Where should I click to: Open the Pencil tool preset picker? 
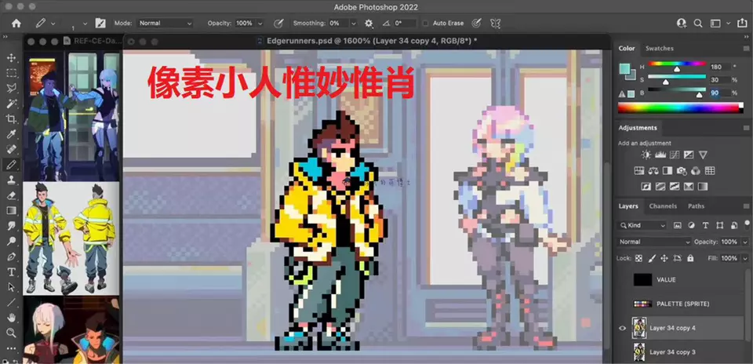click(53, 23)
